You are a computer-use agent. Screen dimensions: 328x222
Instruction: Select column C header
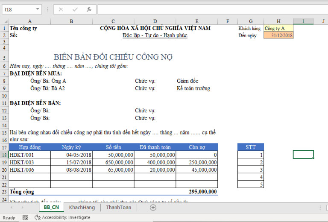(113, 21)
